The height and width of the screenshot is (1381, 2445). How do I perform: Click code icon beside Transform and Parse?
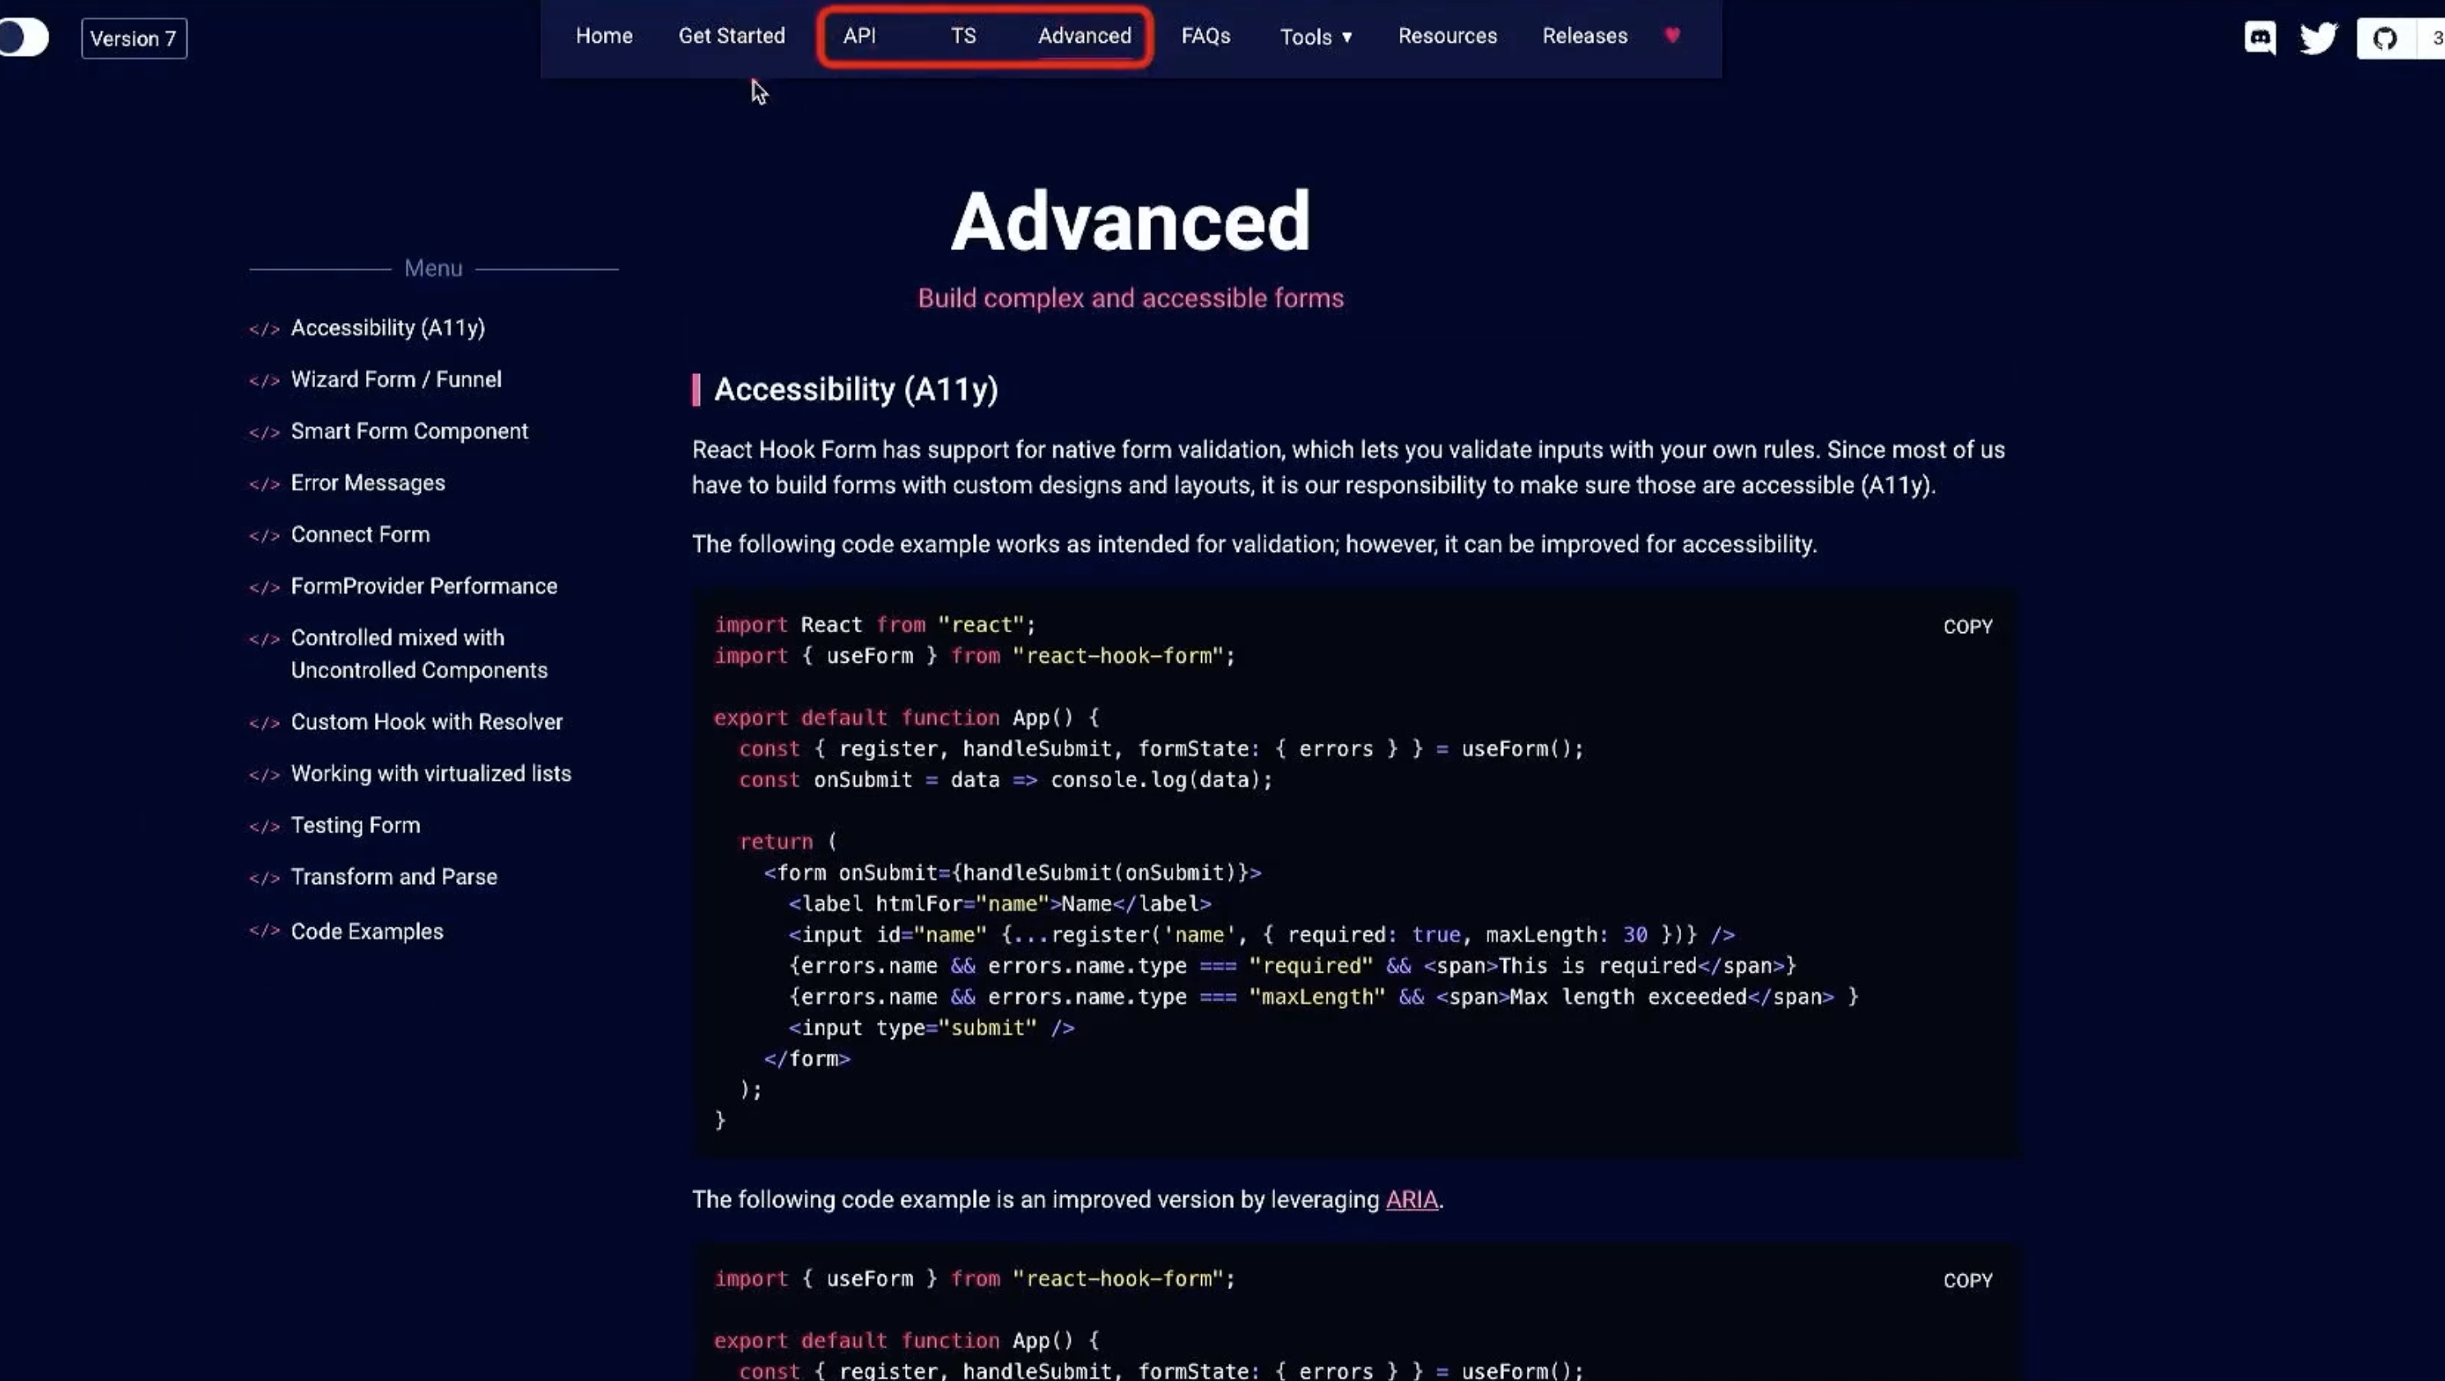(264, 879)
